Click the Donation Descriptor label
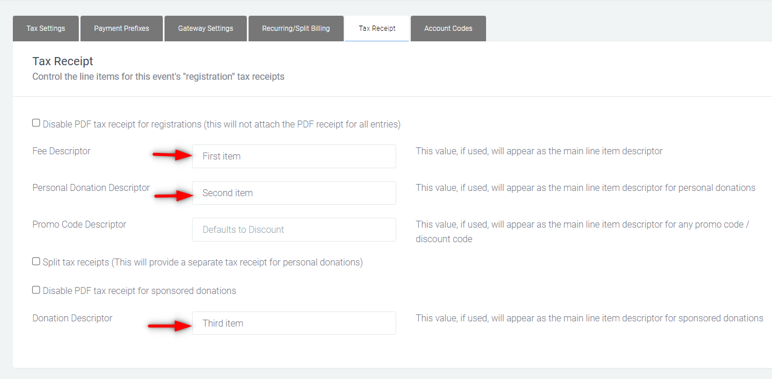The width and height of the screenshot is (772, 379). point(72,318)
